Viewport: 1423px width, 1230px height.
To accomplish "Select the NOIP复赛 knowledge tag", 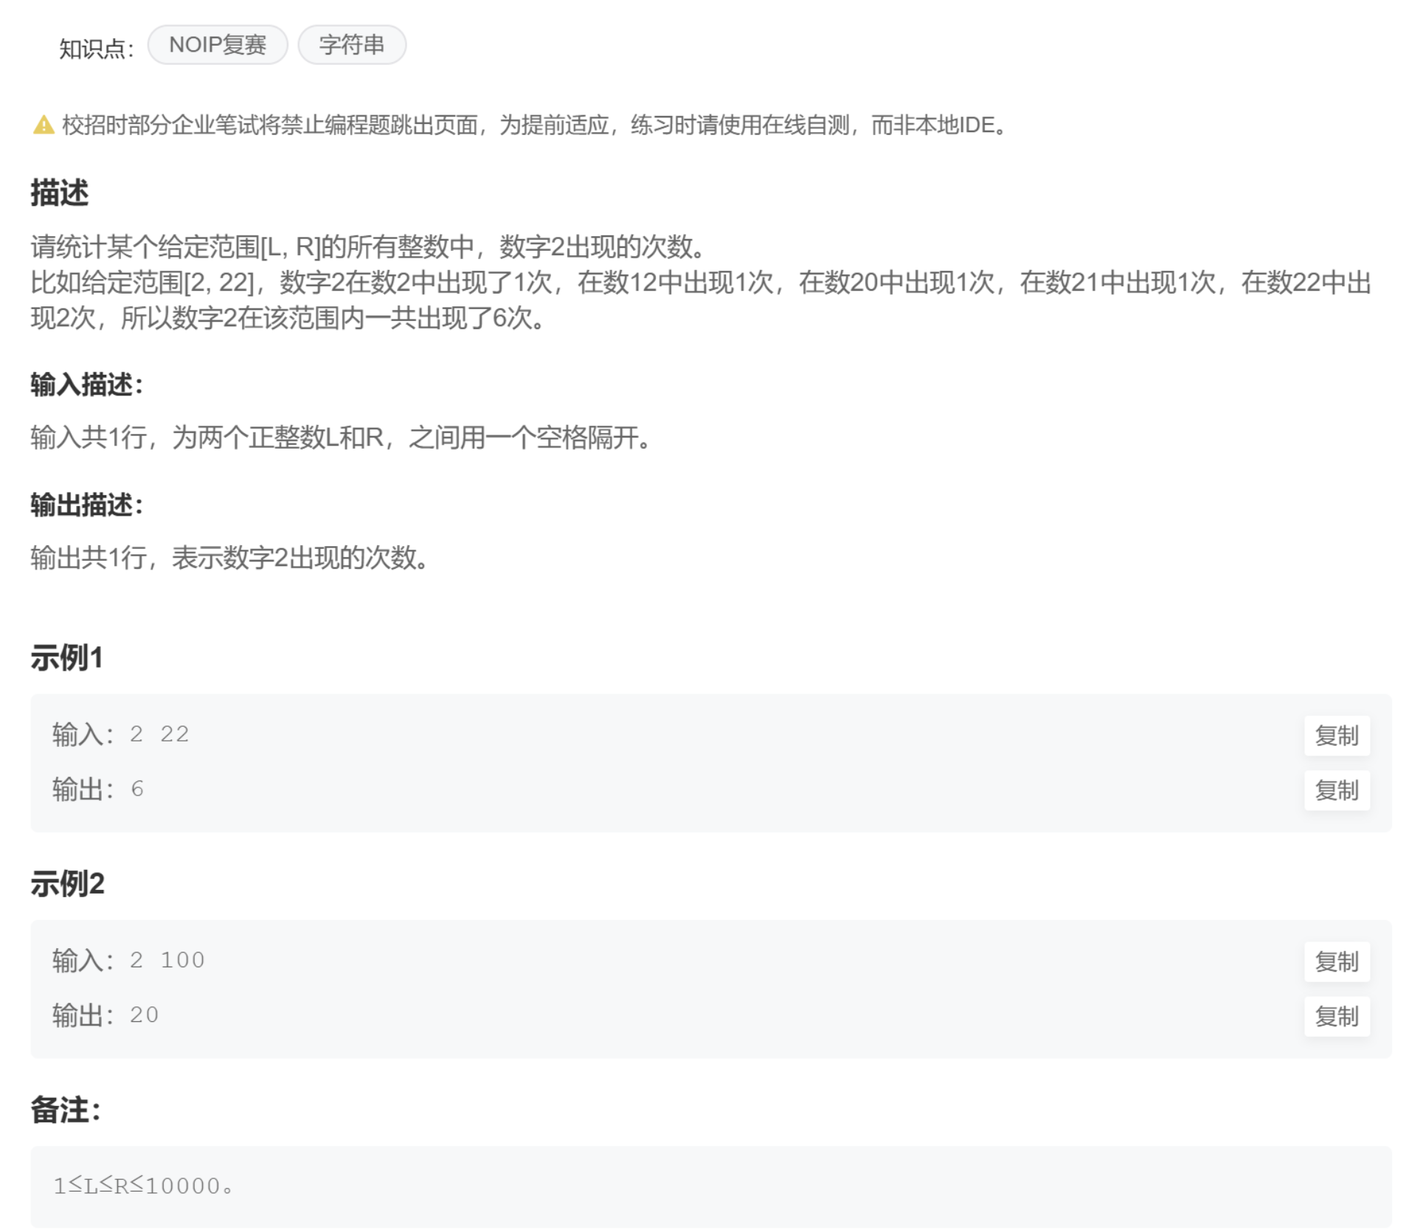I will [x=218, y=45].
